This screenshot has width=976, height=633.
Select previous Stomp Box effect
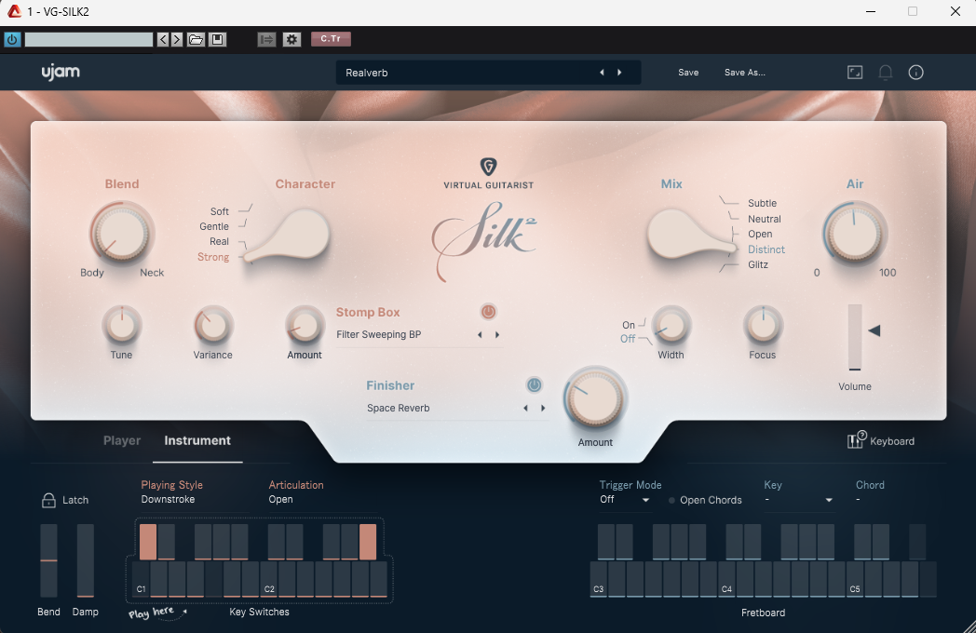[x=480, y=335]
